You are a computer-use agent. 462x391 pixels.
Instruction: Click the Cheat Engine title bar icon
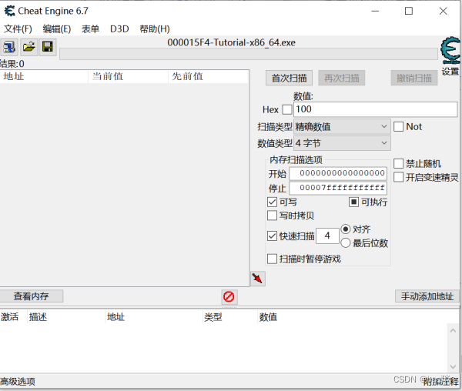(9, 11)
